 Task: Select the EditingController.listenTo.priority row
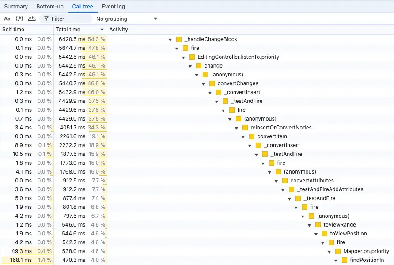click(238, 57)
